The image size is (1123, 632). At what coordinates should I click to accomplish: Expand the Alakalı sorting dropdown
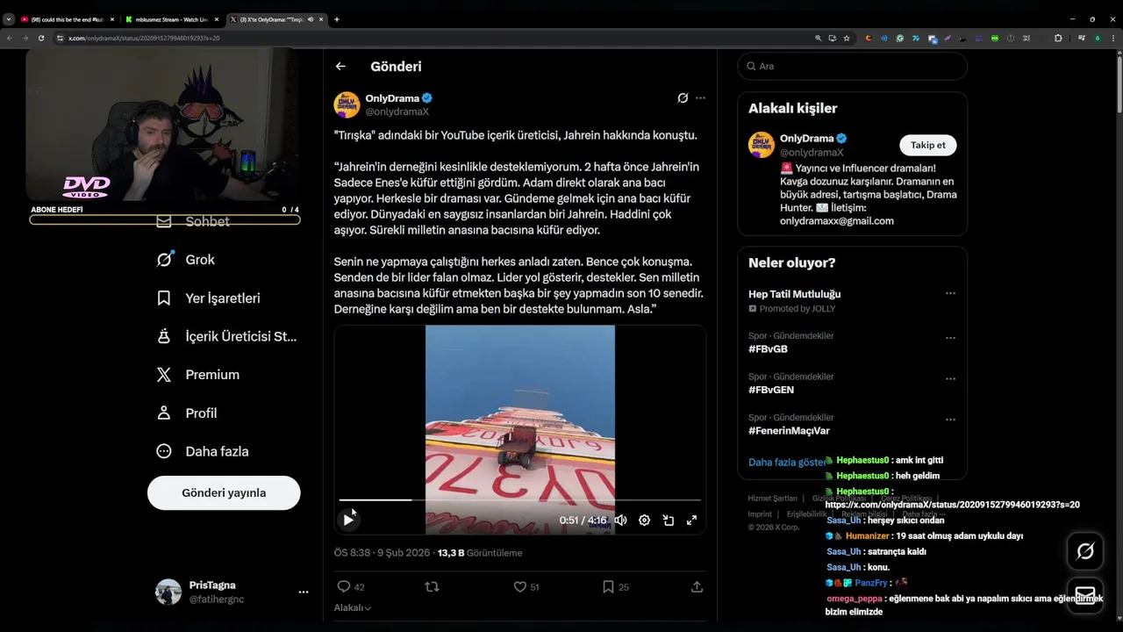pyautogui.click(x=352, y=607)
